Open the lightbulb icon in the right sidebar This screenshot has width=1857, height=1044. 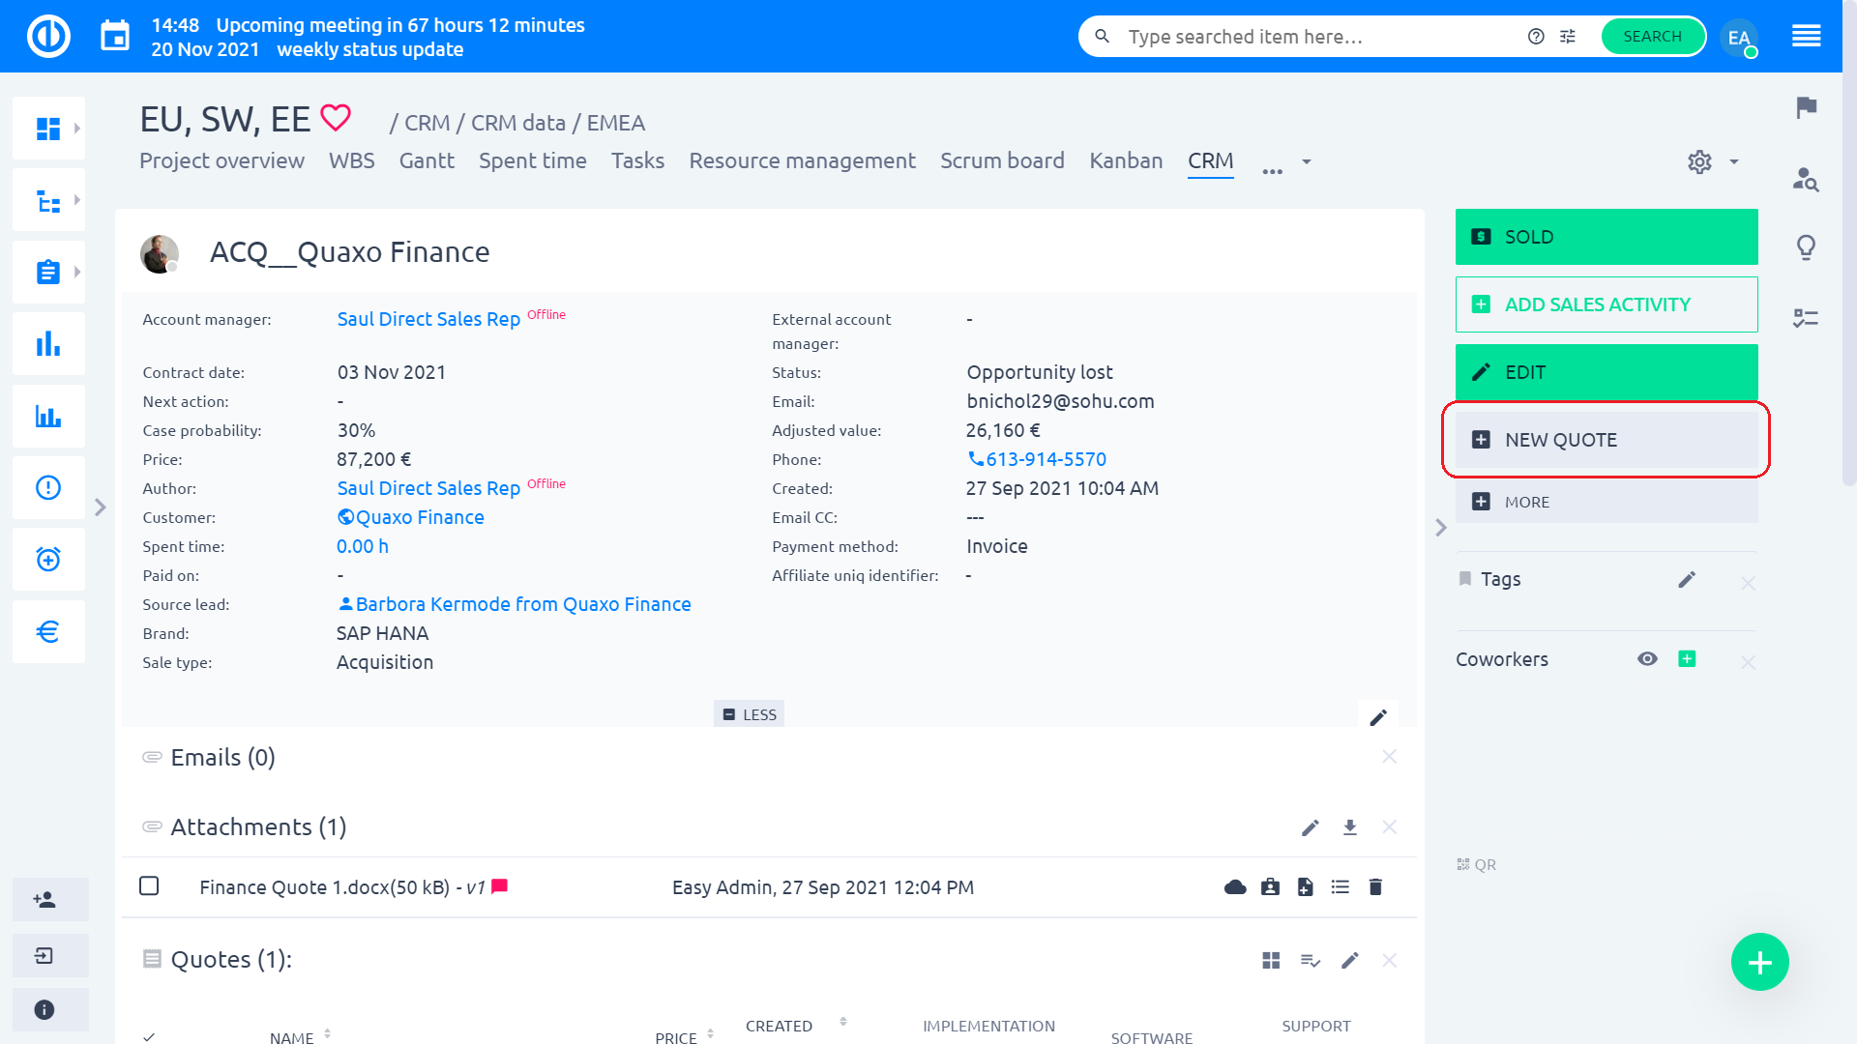(1806, 247)
